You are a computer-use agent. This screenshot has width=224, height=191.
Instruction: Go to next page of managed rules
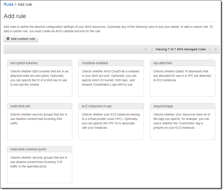209,49
